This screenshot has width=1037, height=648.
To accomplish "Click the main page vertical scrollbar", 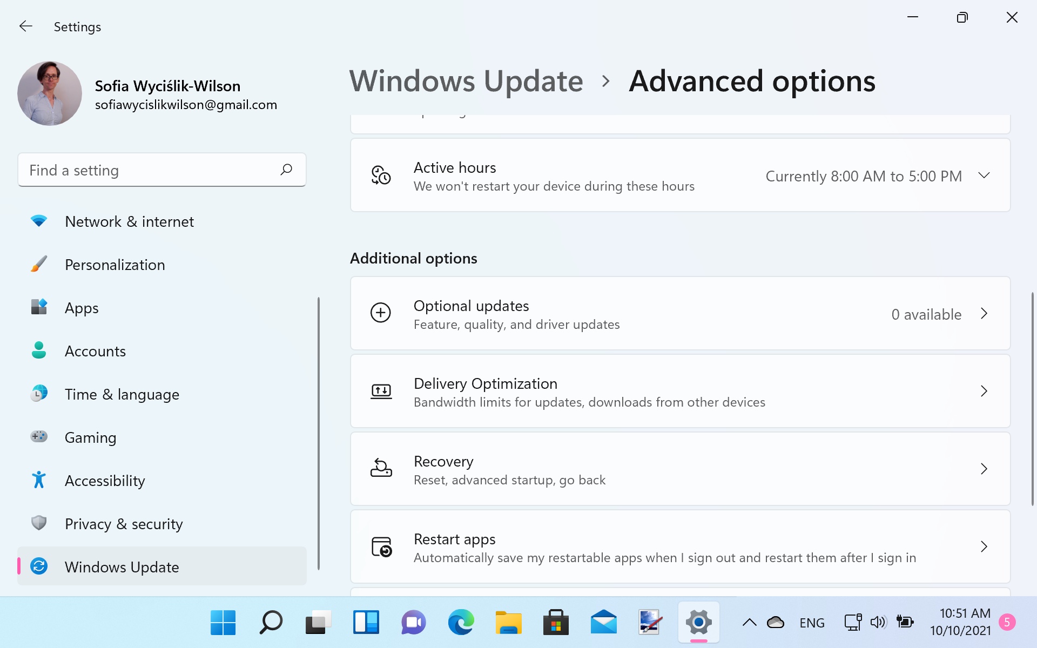I will click(1032, 399).
